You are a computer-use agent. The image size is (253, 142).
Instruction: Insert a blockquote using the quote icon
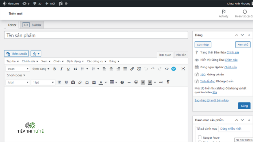click(75, 69)
